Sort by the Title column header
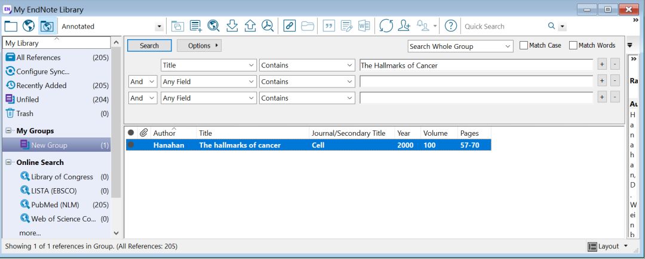645x259 pixels. (x=253, y=133)
